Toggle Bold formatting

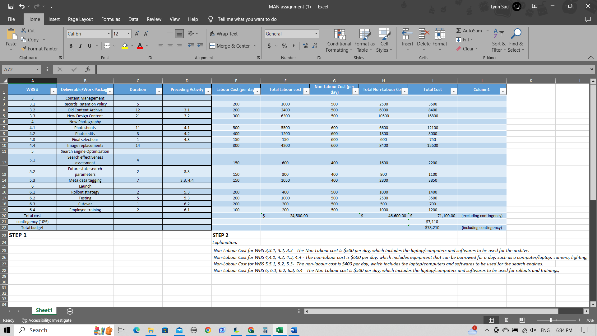(71, 46)
